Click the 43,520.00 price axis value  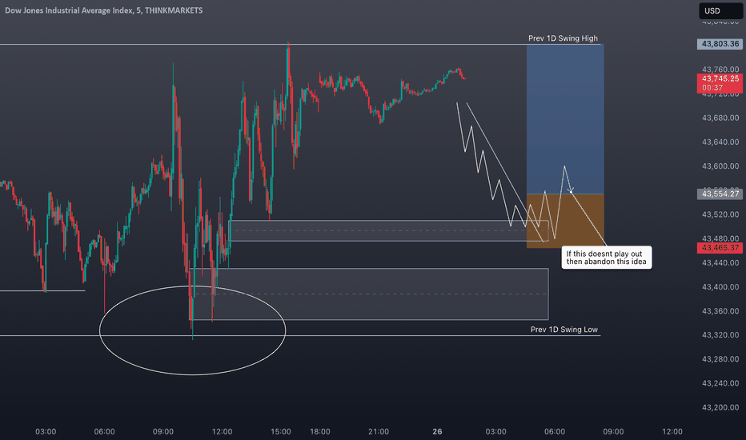720,214
